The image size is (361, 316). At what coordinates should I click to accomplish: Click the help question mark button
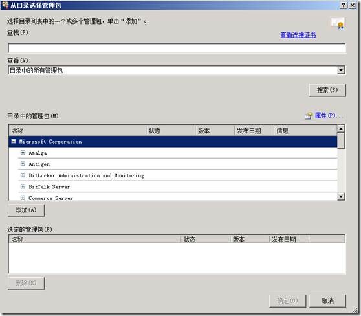(x=344, y=5)
